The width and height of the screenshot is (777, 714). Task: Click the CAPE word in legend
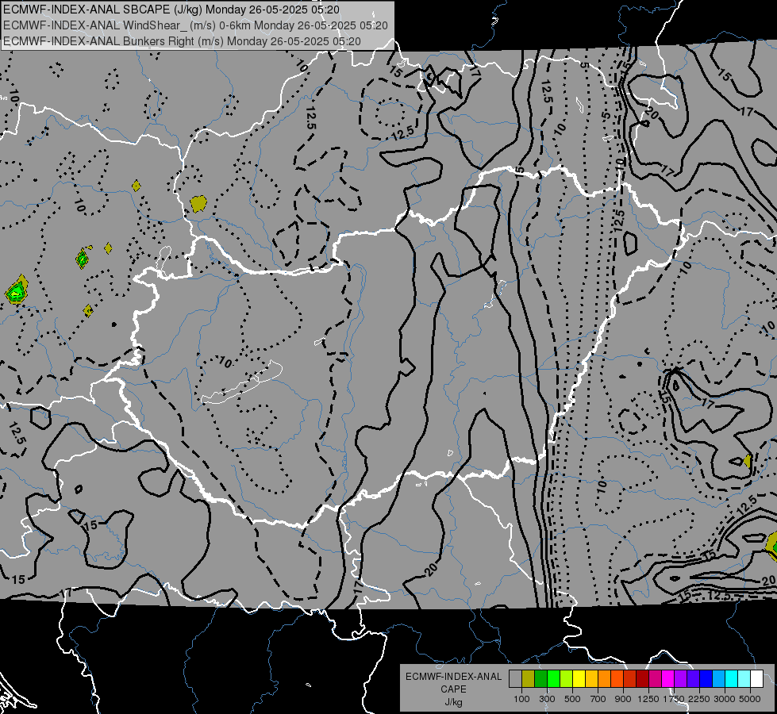click(453, 689)
